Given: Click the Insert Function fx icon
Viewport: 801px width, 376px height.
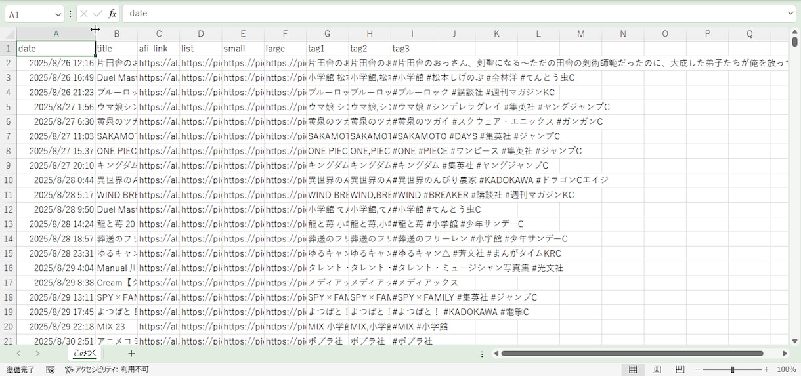Looking at the screenshot, I should (112, 14).
